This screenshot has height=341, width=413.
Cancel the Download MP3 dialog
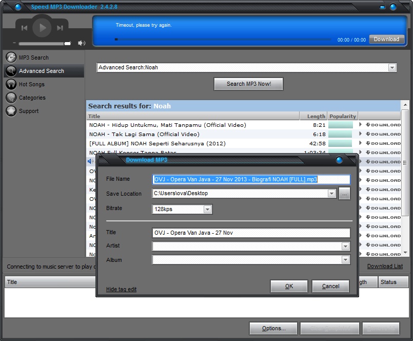[x=330, y=286]
